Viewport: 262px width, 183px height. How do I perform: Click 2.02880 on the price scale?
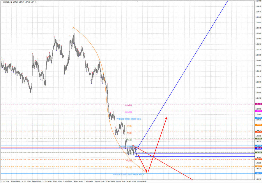pyautogui.click(x=258, y=87)
